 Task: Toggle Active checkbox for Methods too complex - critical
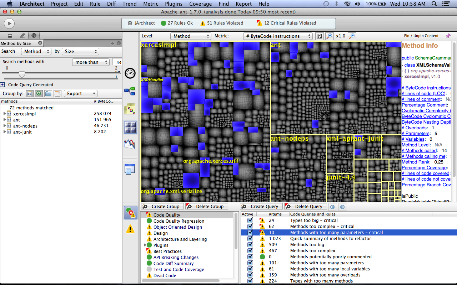pos(250,227)
